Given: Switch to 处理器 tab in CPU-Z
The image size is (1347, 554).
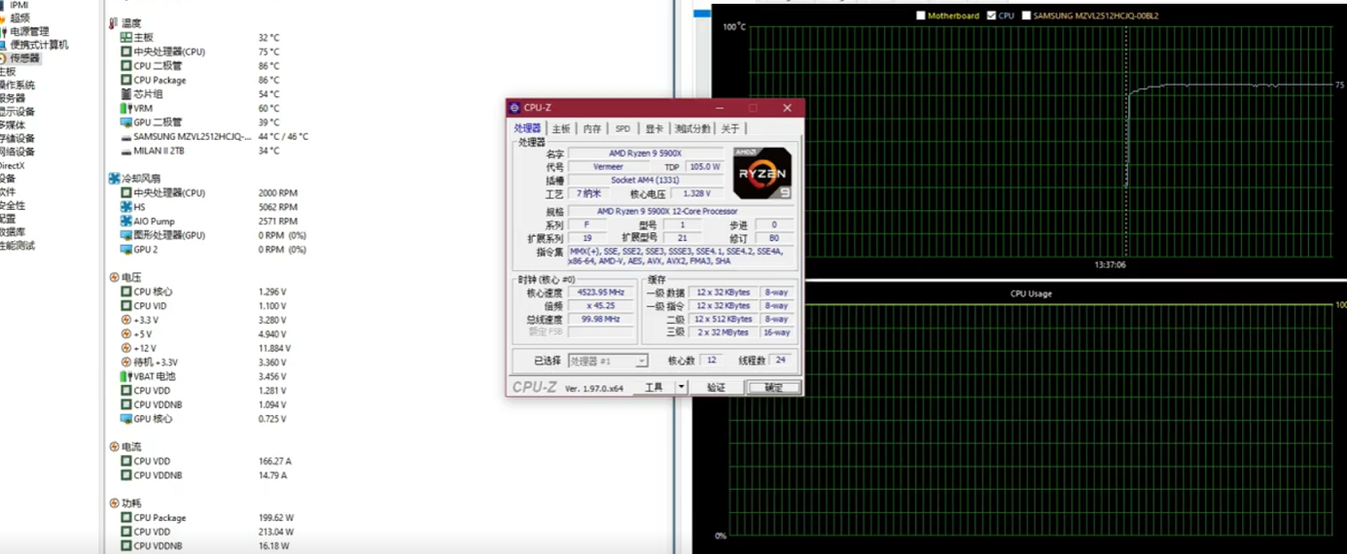Looking at the screenshot, I should [527, 128].
